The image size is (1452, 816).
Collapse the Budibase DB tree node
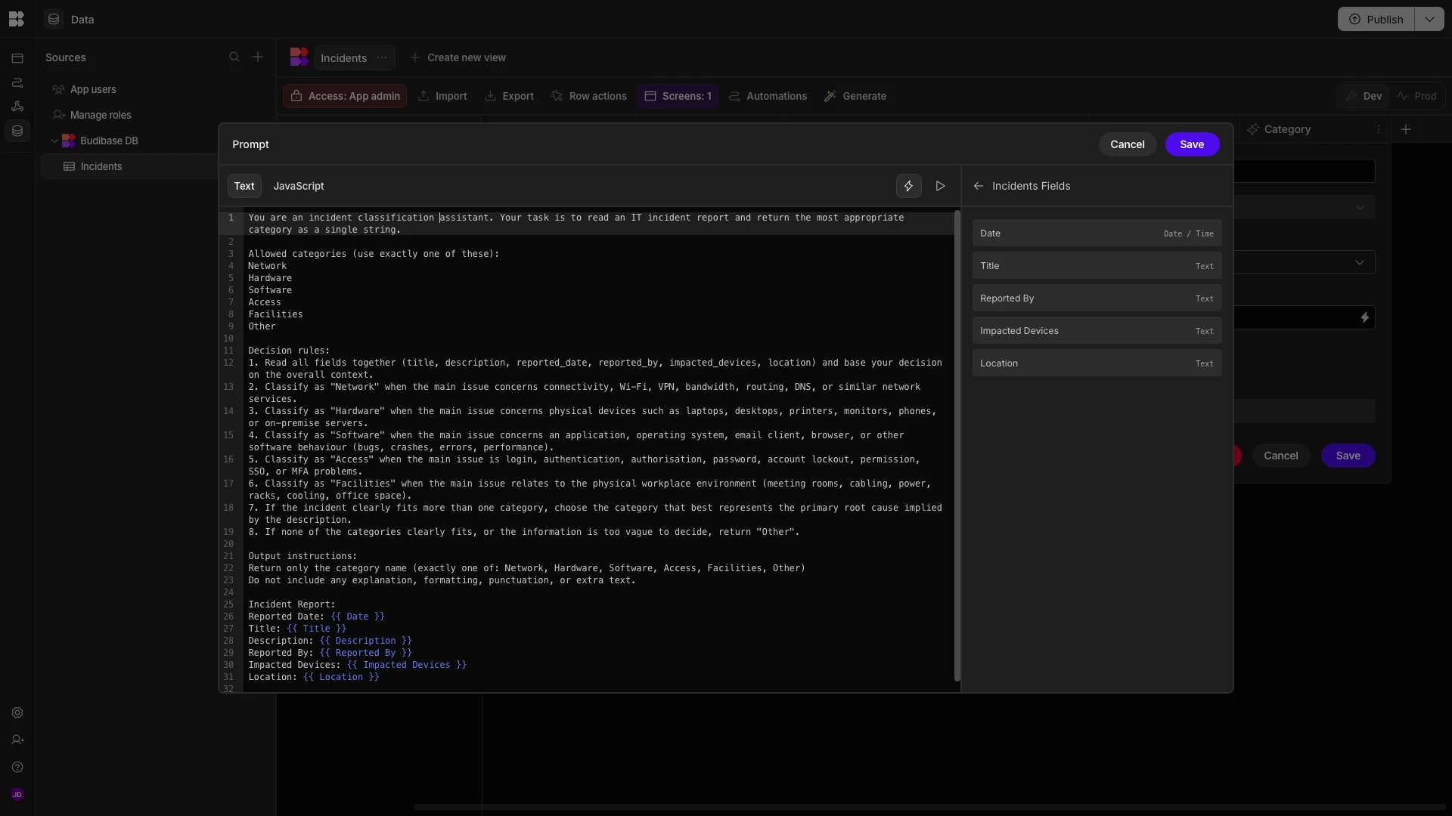54,141
